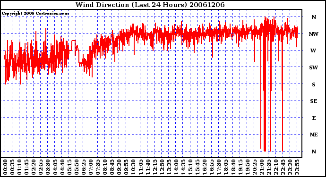Image resolution: width=326 pixels, height=177 pixels.
Task: Click the 04:40 time axis label
Action: [62, 167]
